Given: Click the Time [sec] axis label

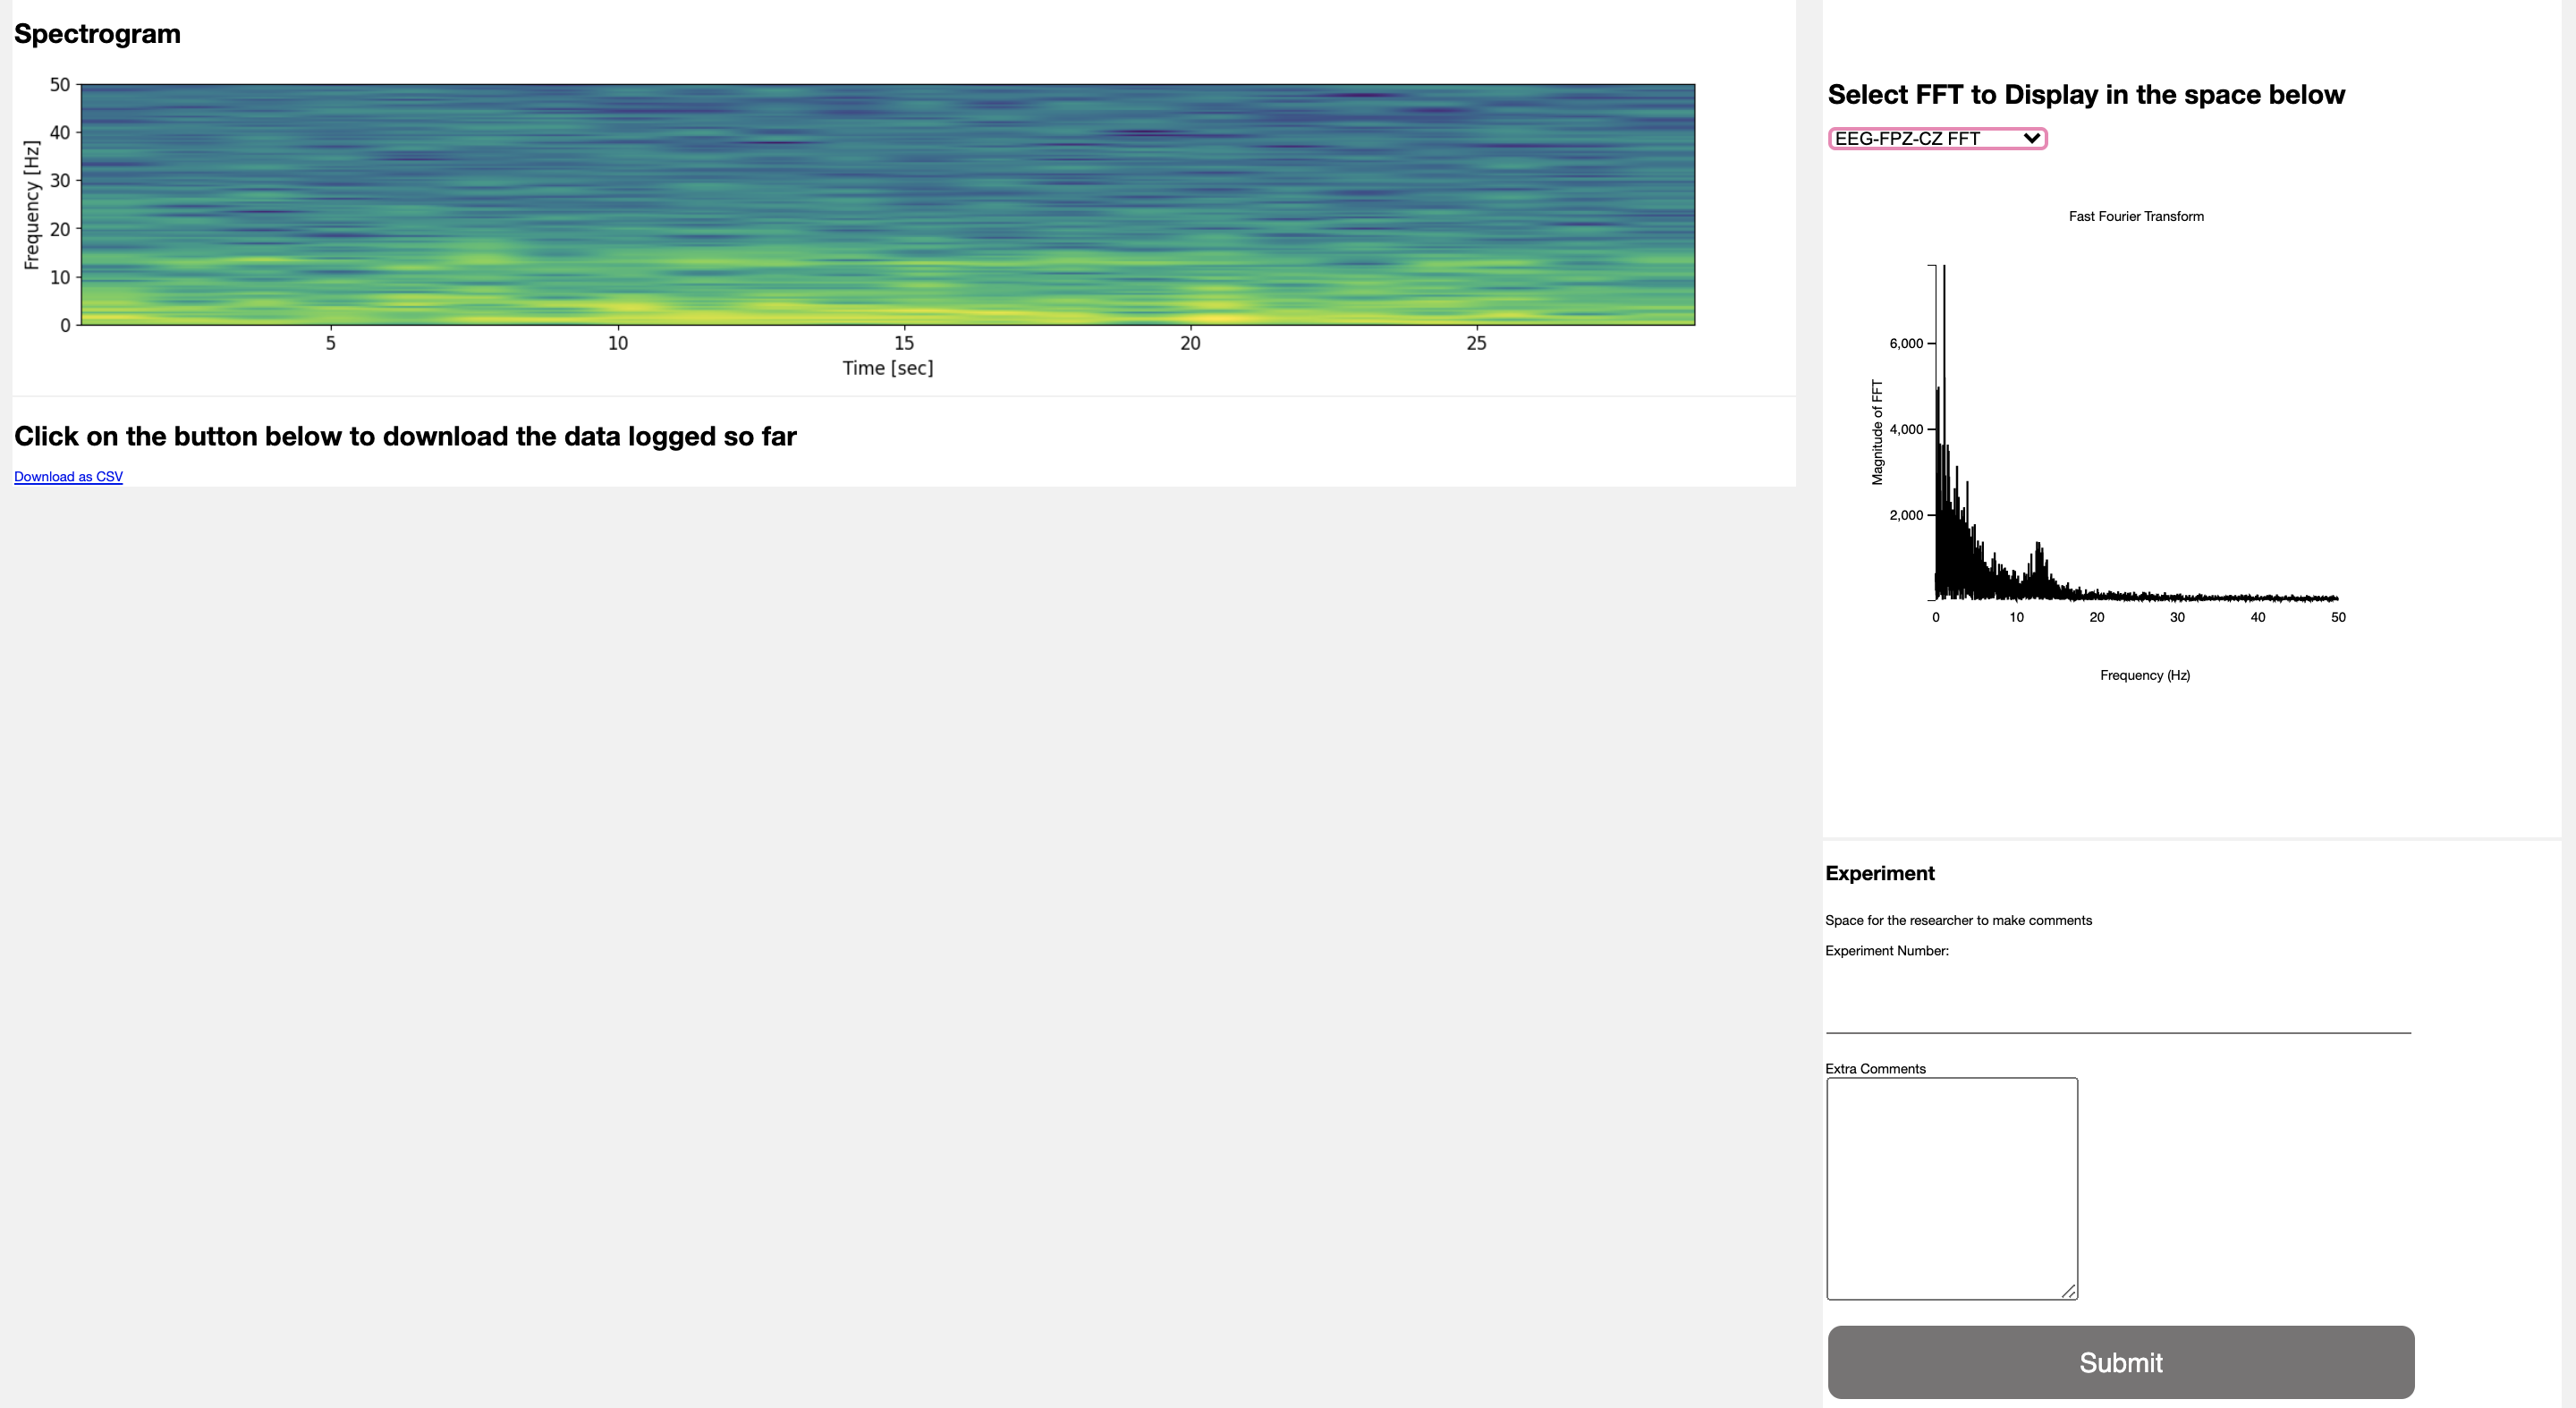Looking at the screenshot, I should (x=887, y=368).
